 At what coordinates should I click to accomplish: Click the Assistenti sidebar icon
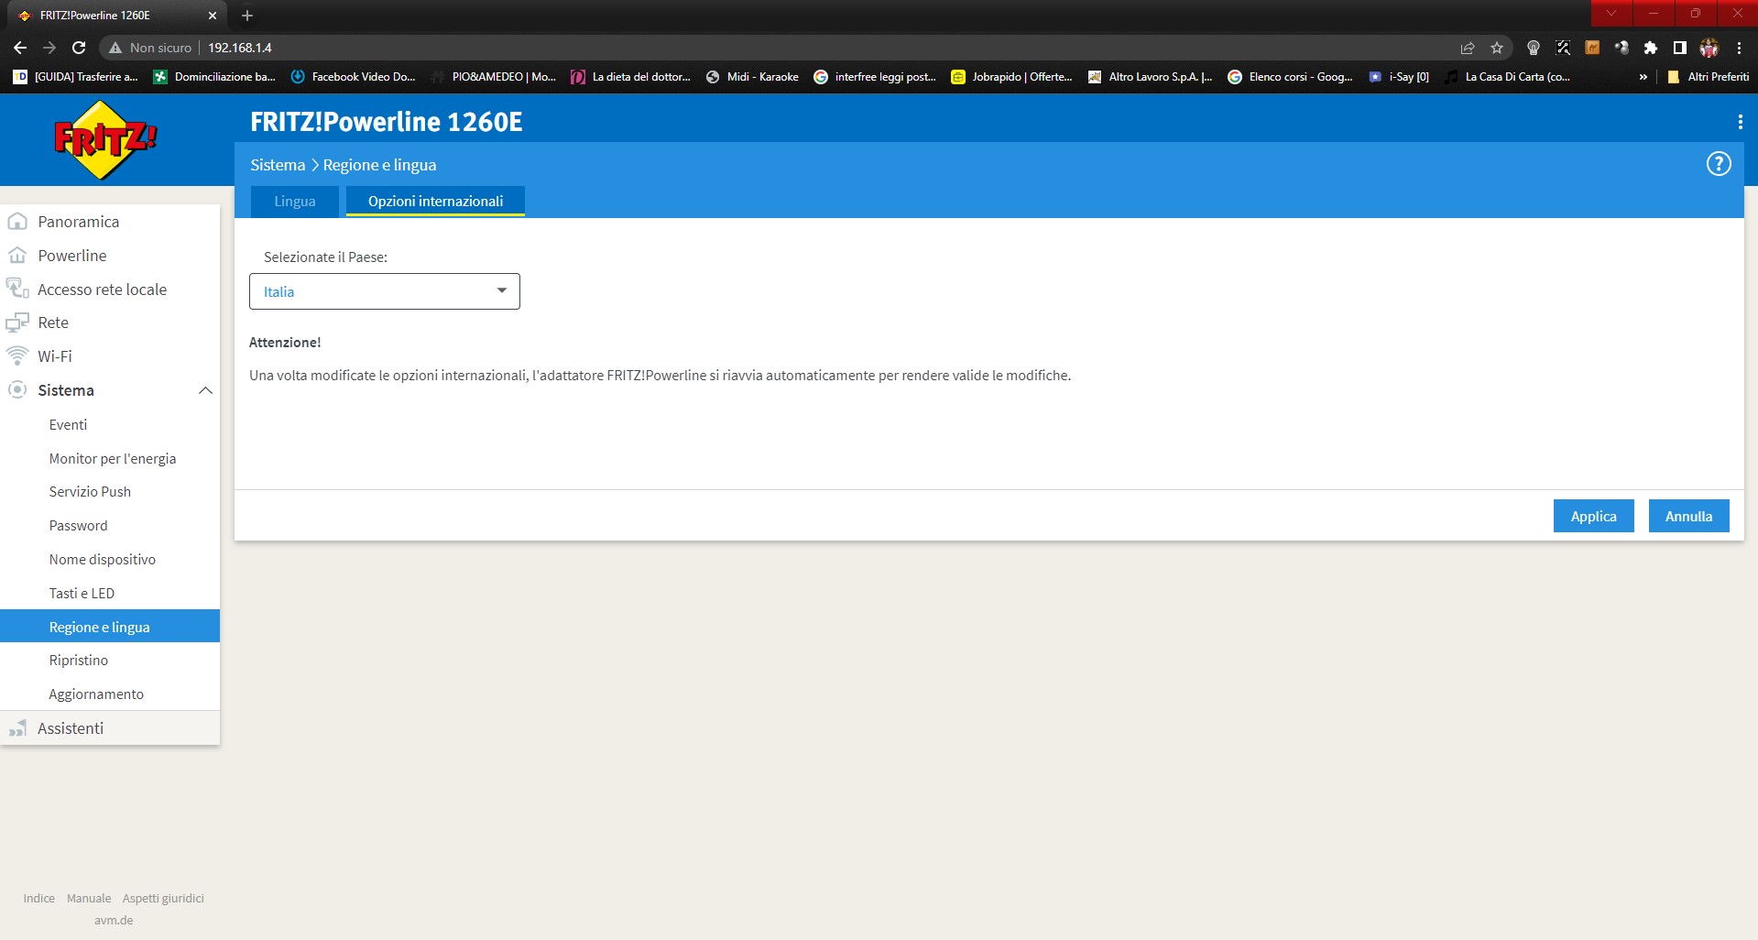click(x=17, y=728)
